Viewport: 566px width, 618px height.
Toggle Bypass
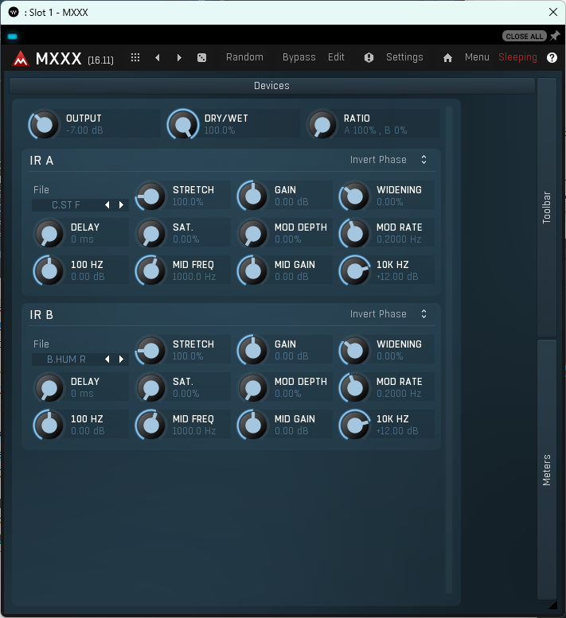[299, 57]
